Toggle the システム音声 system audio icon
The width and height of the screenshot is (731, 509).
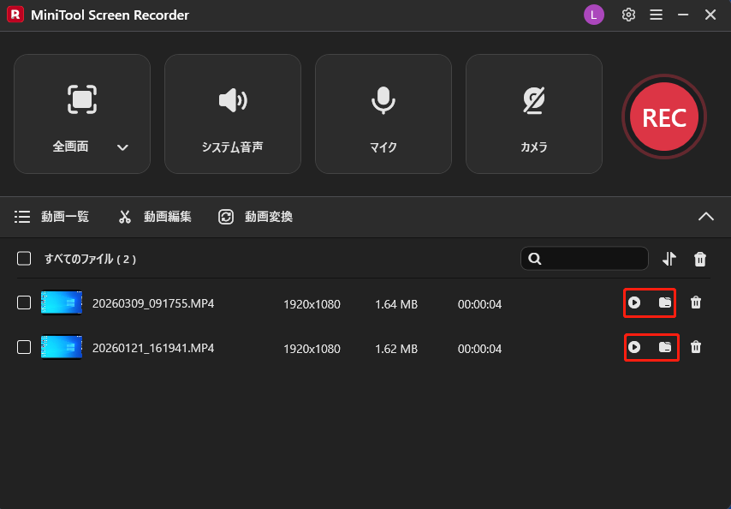point(232,100)
